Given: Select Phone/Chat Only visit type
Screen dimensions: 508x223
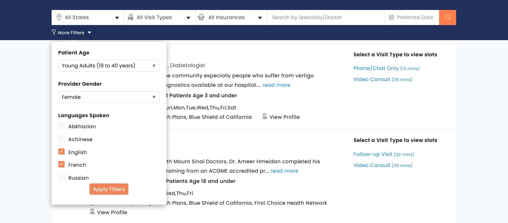Looking at the screenshot, I should point(386,68).
